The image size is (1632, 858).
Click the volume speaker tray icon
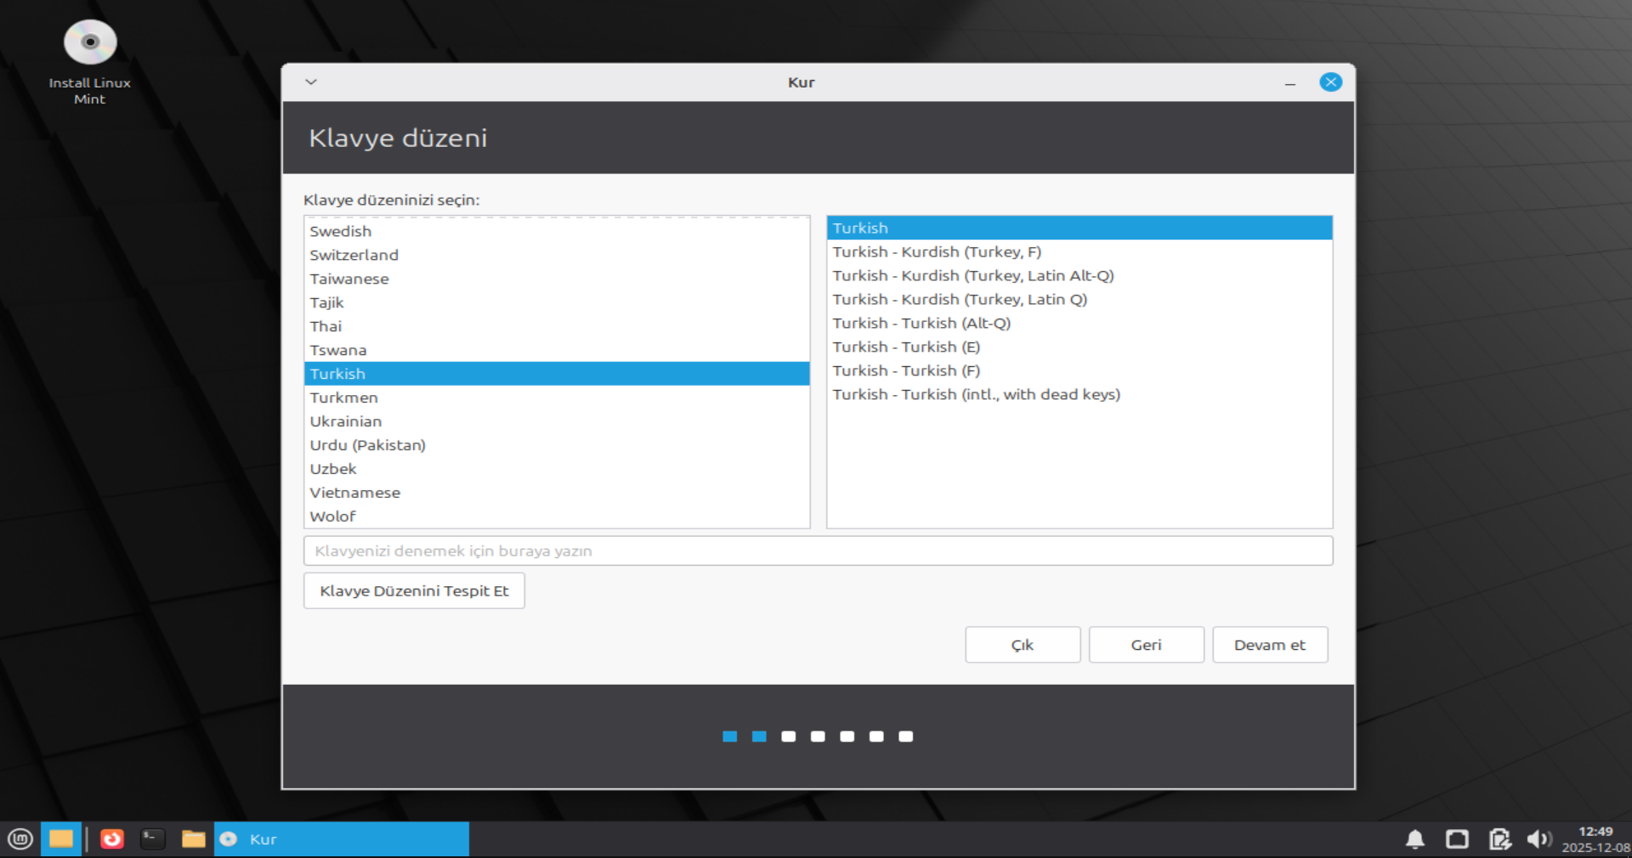click(x=1538, y=839)
